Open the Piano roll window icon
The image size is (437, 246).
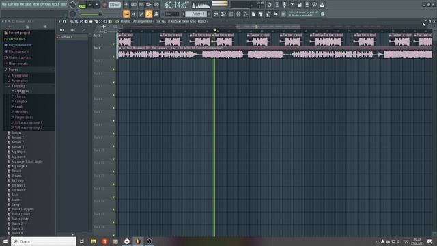(223, 14)
